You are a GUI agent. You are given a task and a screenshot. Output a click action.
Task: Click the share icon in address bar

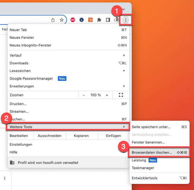point(53,20)
